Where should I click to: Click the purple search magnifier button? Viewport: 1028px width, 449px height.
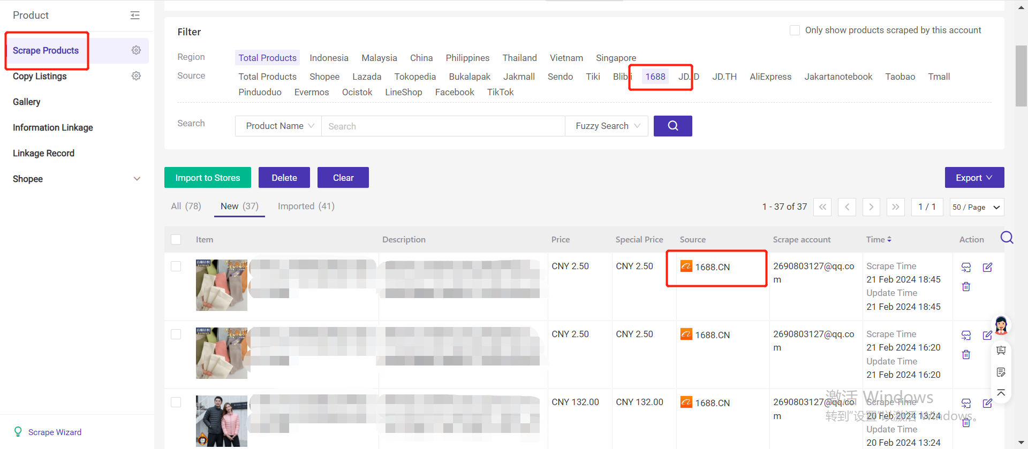click(672, 126)
